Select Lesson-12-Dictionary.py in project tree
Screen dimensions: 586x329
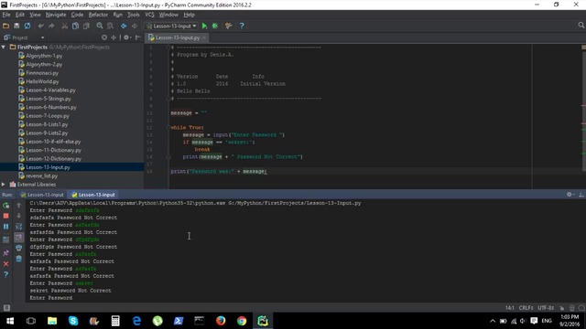[53, 158]
